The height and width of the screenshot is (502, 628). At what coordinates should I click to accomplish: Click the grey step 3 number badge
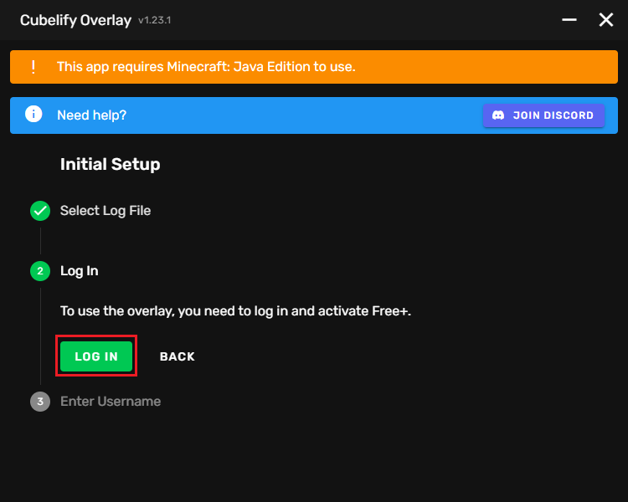pyautogui.click(x=40, y=402)
